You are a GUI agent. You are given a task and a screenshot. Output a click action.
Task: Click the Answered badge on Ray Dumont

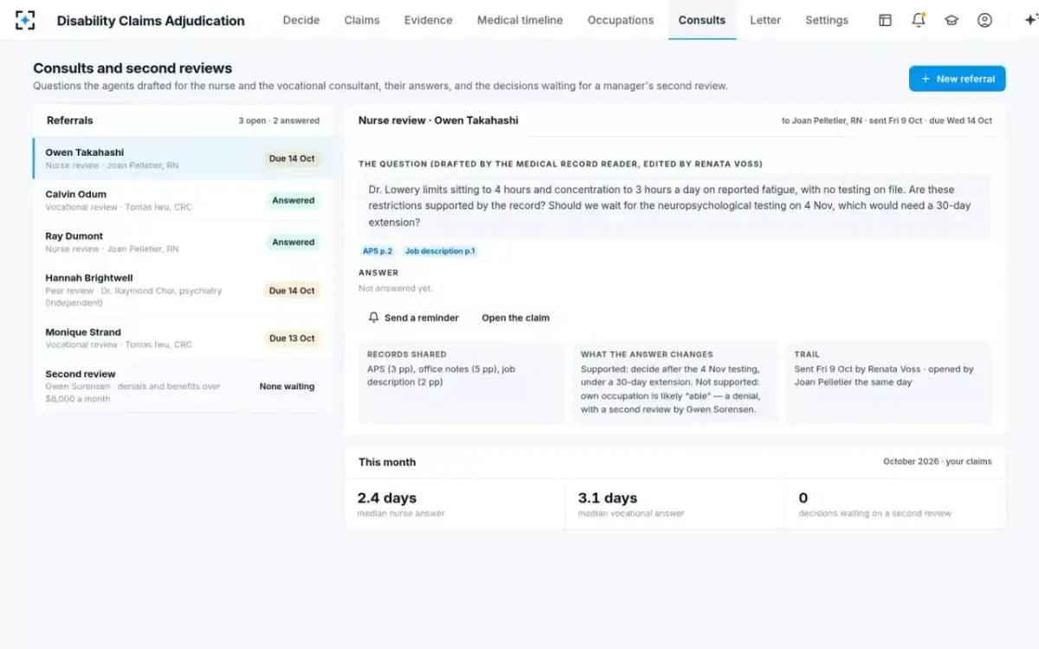coord(294,242)
